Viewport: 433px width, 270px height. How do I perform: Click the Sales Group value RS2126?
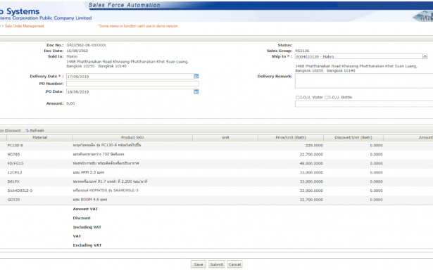tap(302, 51)
